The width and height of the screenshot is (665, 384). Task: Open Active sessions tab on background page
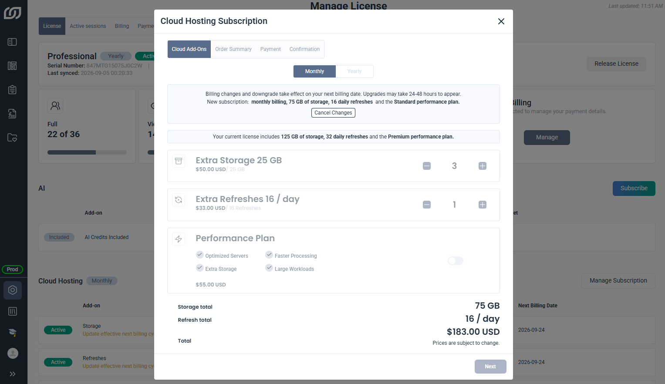[x=88, y=26]
